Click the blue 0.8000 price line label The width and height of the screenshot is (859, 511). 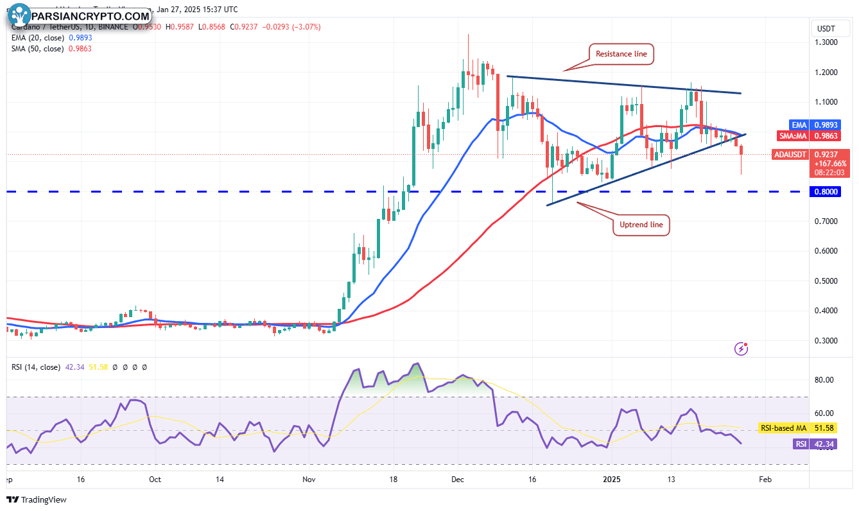tap(825, 191)
